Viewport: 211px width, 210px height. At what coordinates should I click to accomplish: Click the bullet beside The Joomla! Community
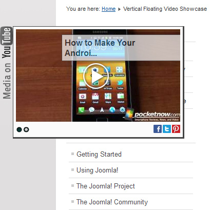72,201
